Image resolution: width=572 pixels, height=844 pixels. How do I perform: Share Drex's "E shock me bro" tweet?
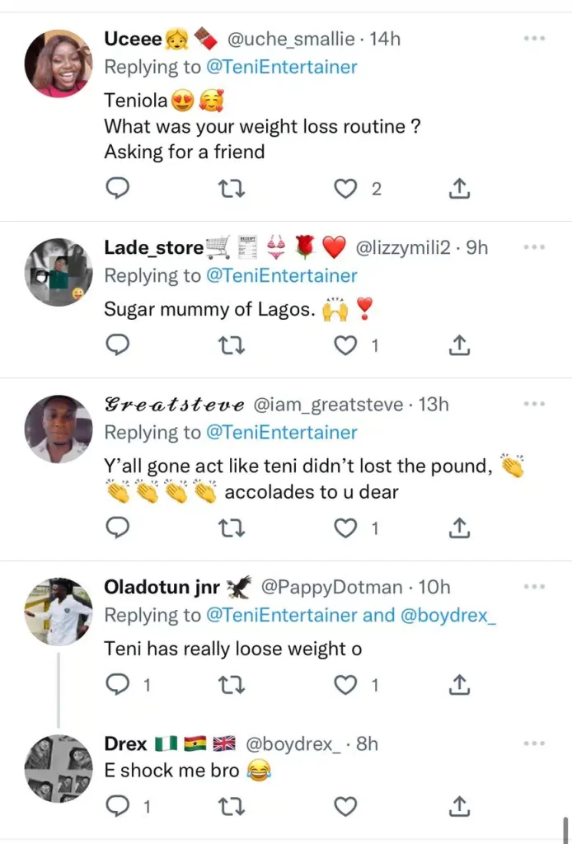click(459, 804)
